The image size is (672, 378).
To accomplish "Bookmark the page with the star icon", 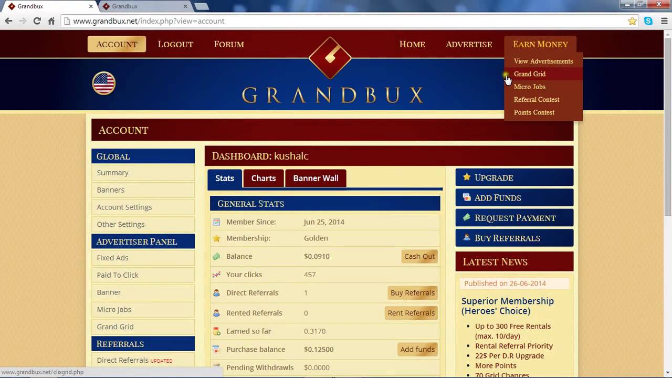I will (x=633, y=21).
